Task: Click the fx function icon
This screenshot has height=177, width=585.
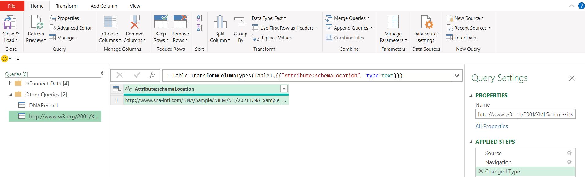Action: 152,75
